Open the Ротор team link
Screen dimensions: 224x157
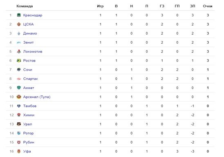tap(28, 133)
